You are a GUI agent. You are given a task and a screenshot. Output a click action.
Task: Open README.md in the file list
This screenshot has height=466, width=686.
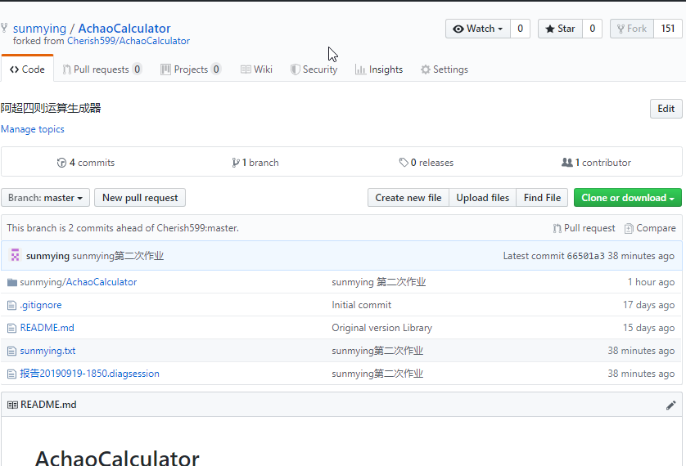click(x=47, y=328)
